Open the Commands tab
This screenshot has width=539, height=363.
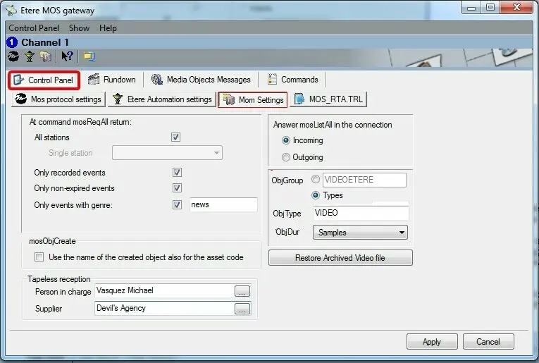[x=292, y=80]
